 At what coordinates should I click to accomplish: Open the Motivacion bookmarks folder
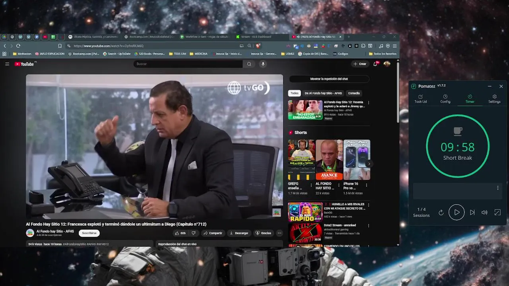[x=22, y=54]
